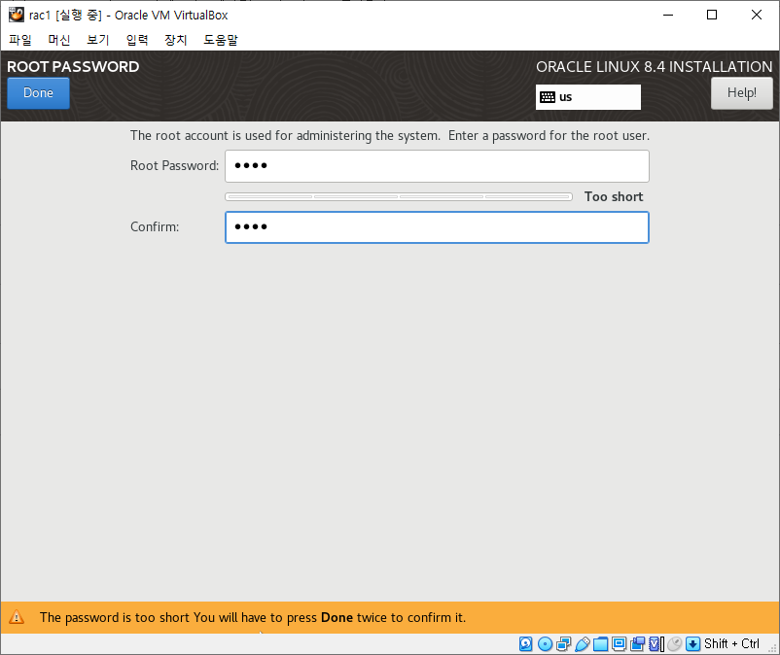Open the 장치 menu
780x655 pixels.
point(176,40)
